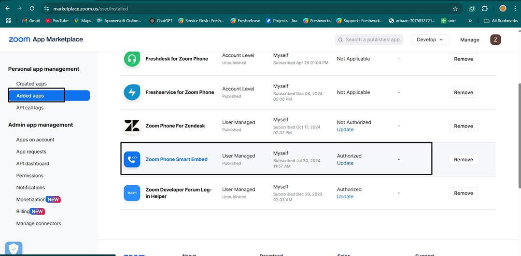This screenshot has height=256, width=521.
Task: Open the Support Freshworks bookmark
Action: click(x=360, y=21)
